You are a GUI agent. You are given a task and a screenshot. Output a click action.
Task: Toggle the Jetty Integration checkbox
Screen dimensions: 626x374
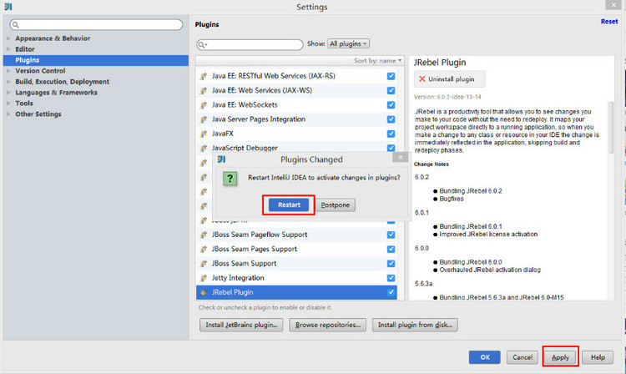pos(391,277)
